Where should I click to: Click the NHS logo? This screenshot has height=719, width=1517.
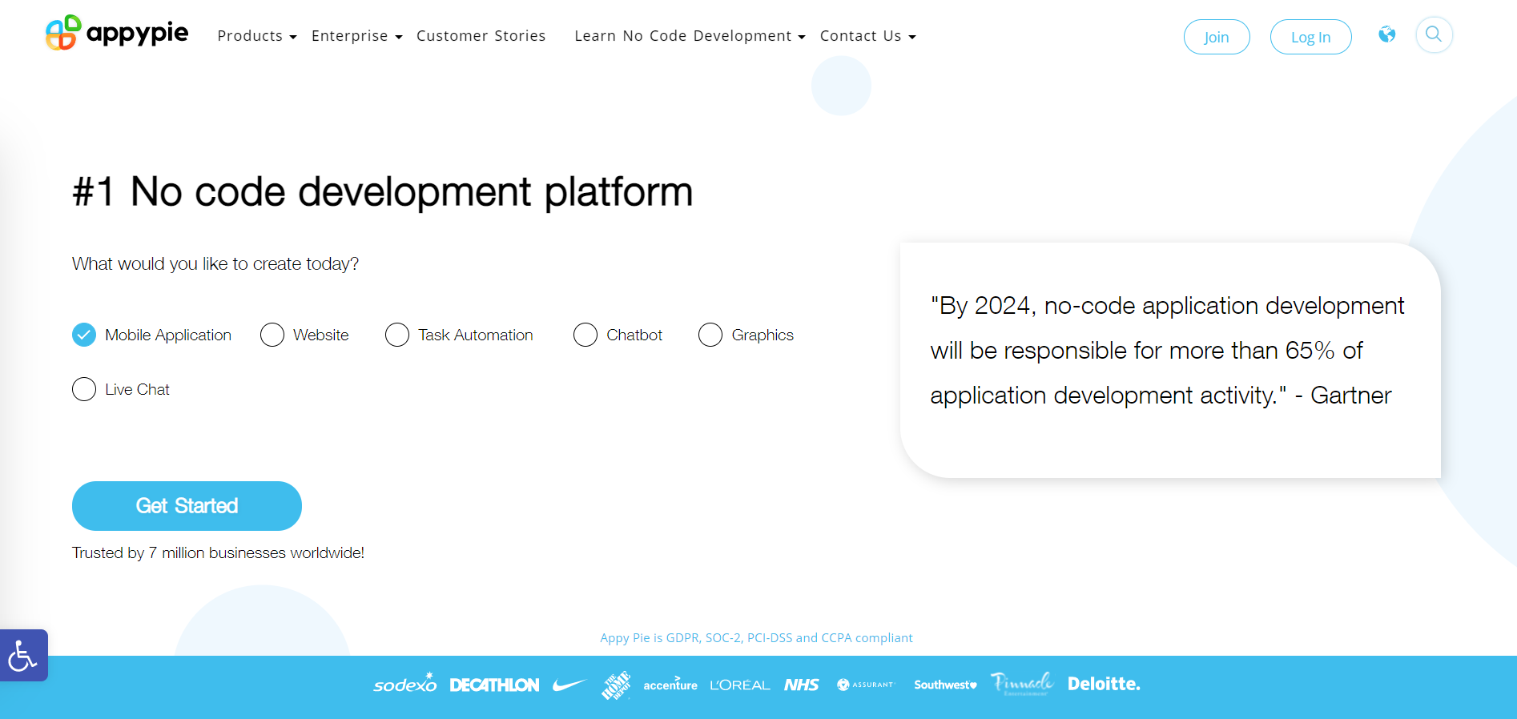pos(801,685)
